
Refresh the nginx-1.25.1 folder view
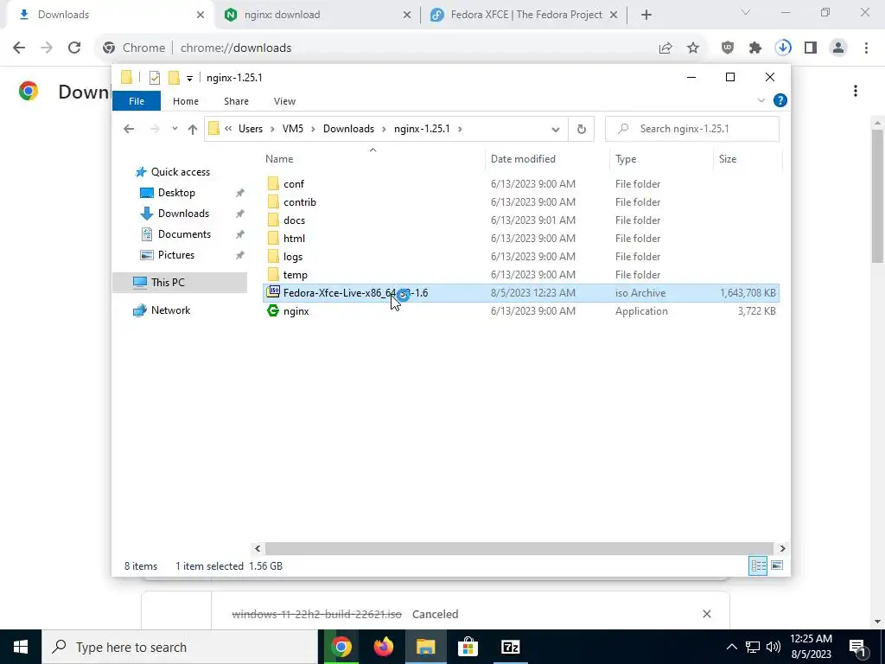tap(582, 129)
